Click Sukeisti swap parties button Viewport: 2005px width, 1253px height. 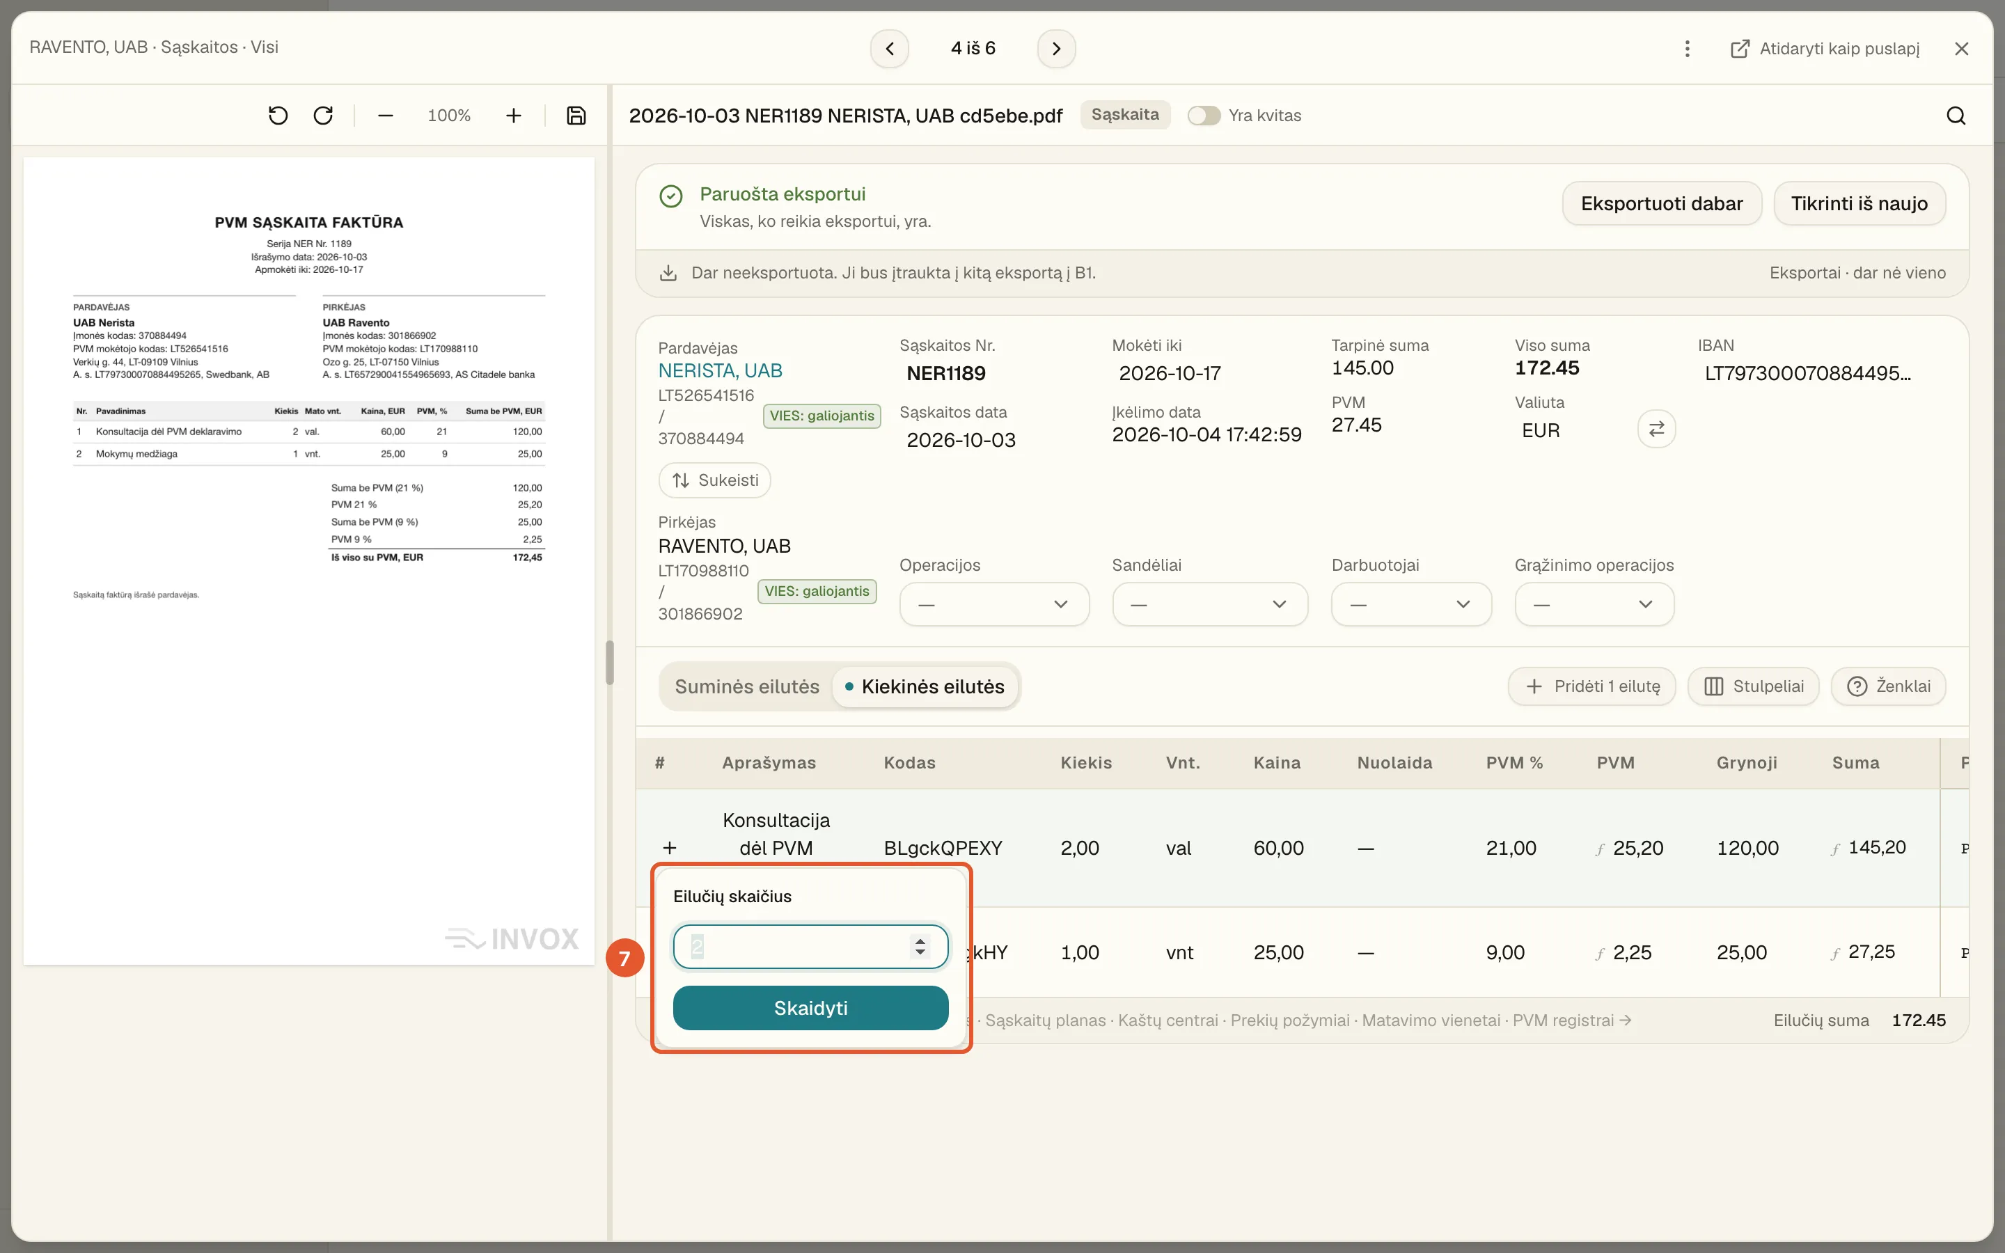(714, 480)
